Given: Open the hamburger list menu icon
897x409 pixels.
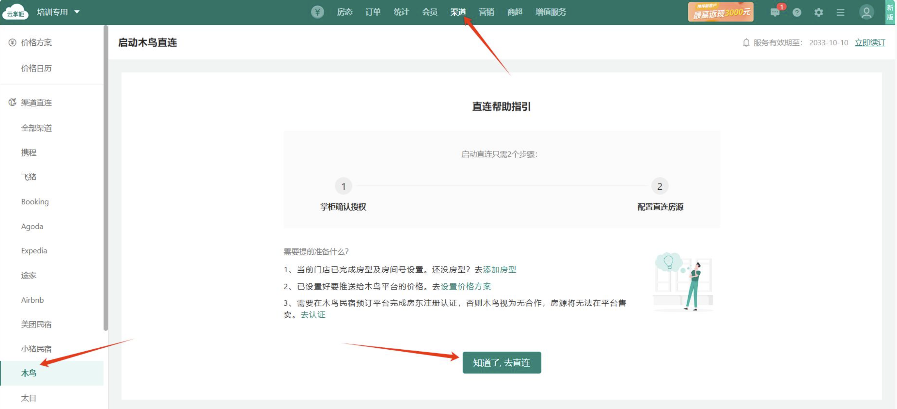Looking at the screenshot, I should pos(841,13).
